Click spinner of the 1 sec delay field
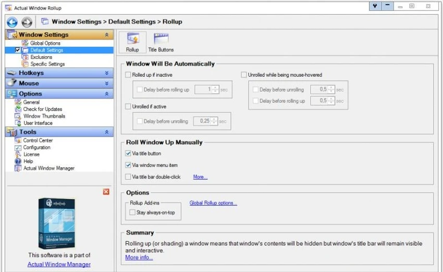 (x=215, y=90)
